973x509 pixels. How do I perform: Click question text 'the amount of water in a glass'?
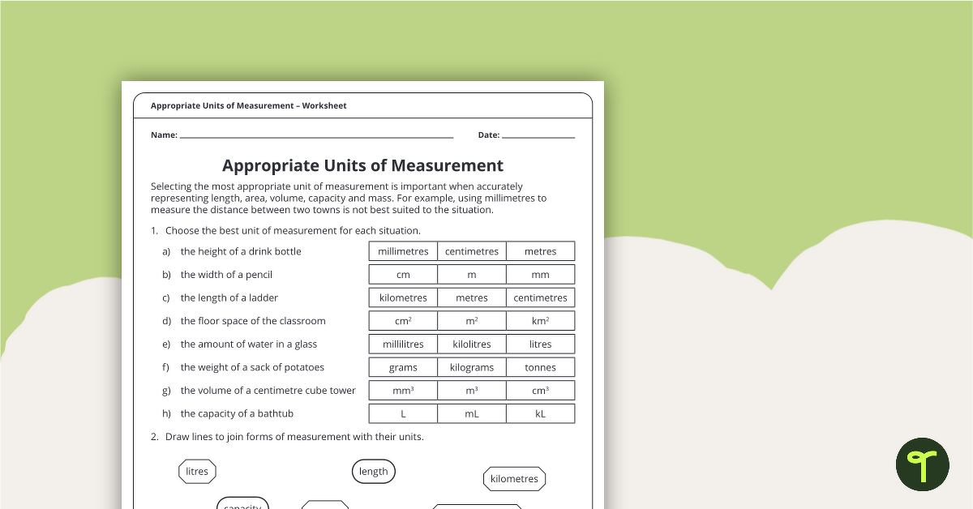(x=249, y=344)
